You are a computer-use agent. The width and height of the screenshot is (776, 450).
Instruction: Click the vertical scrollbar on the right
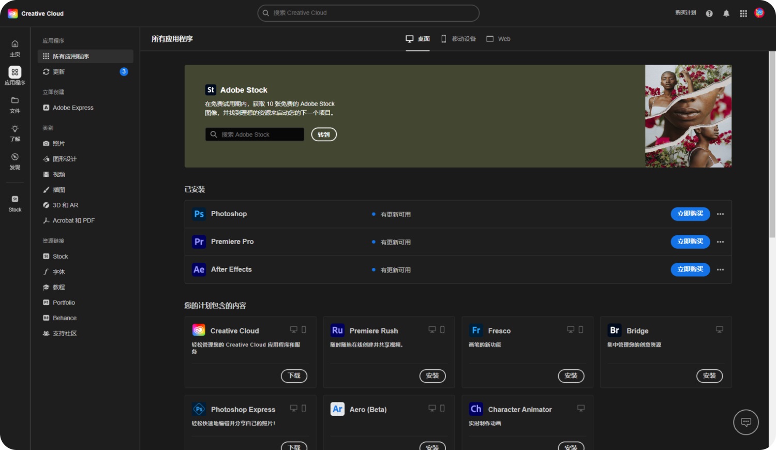point(772,144)
